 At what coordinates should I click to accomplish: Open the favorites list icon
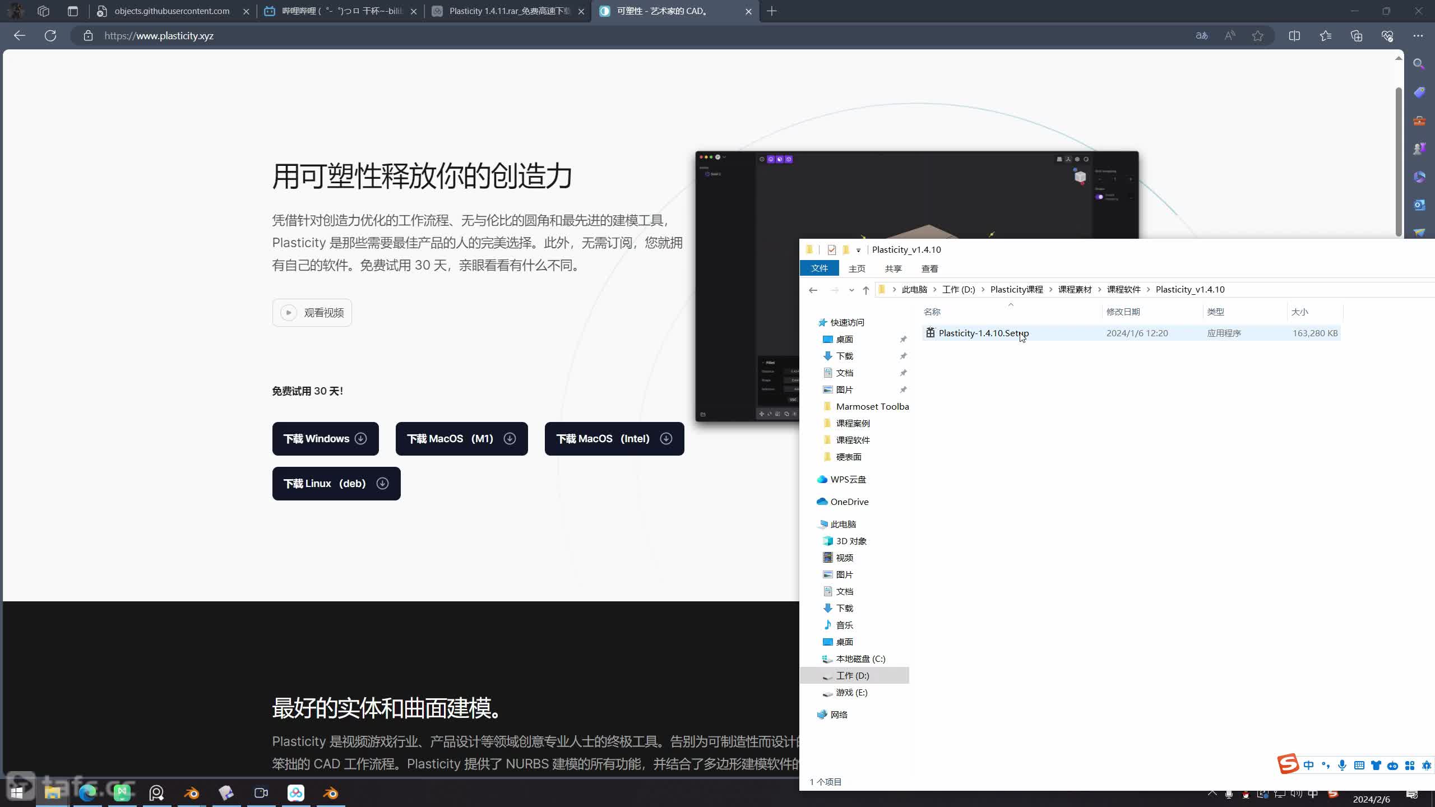[1325, 36]
